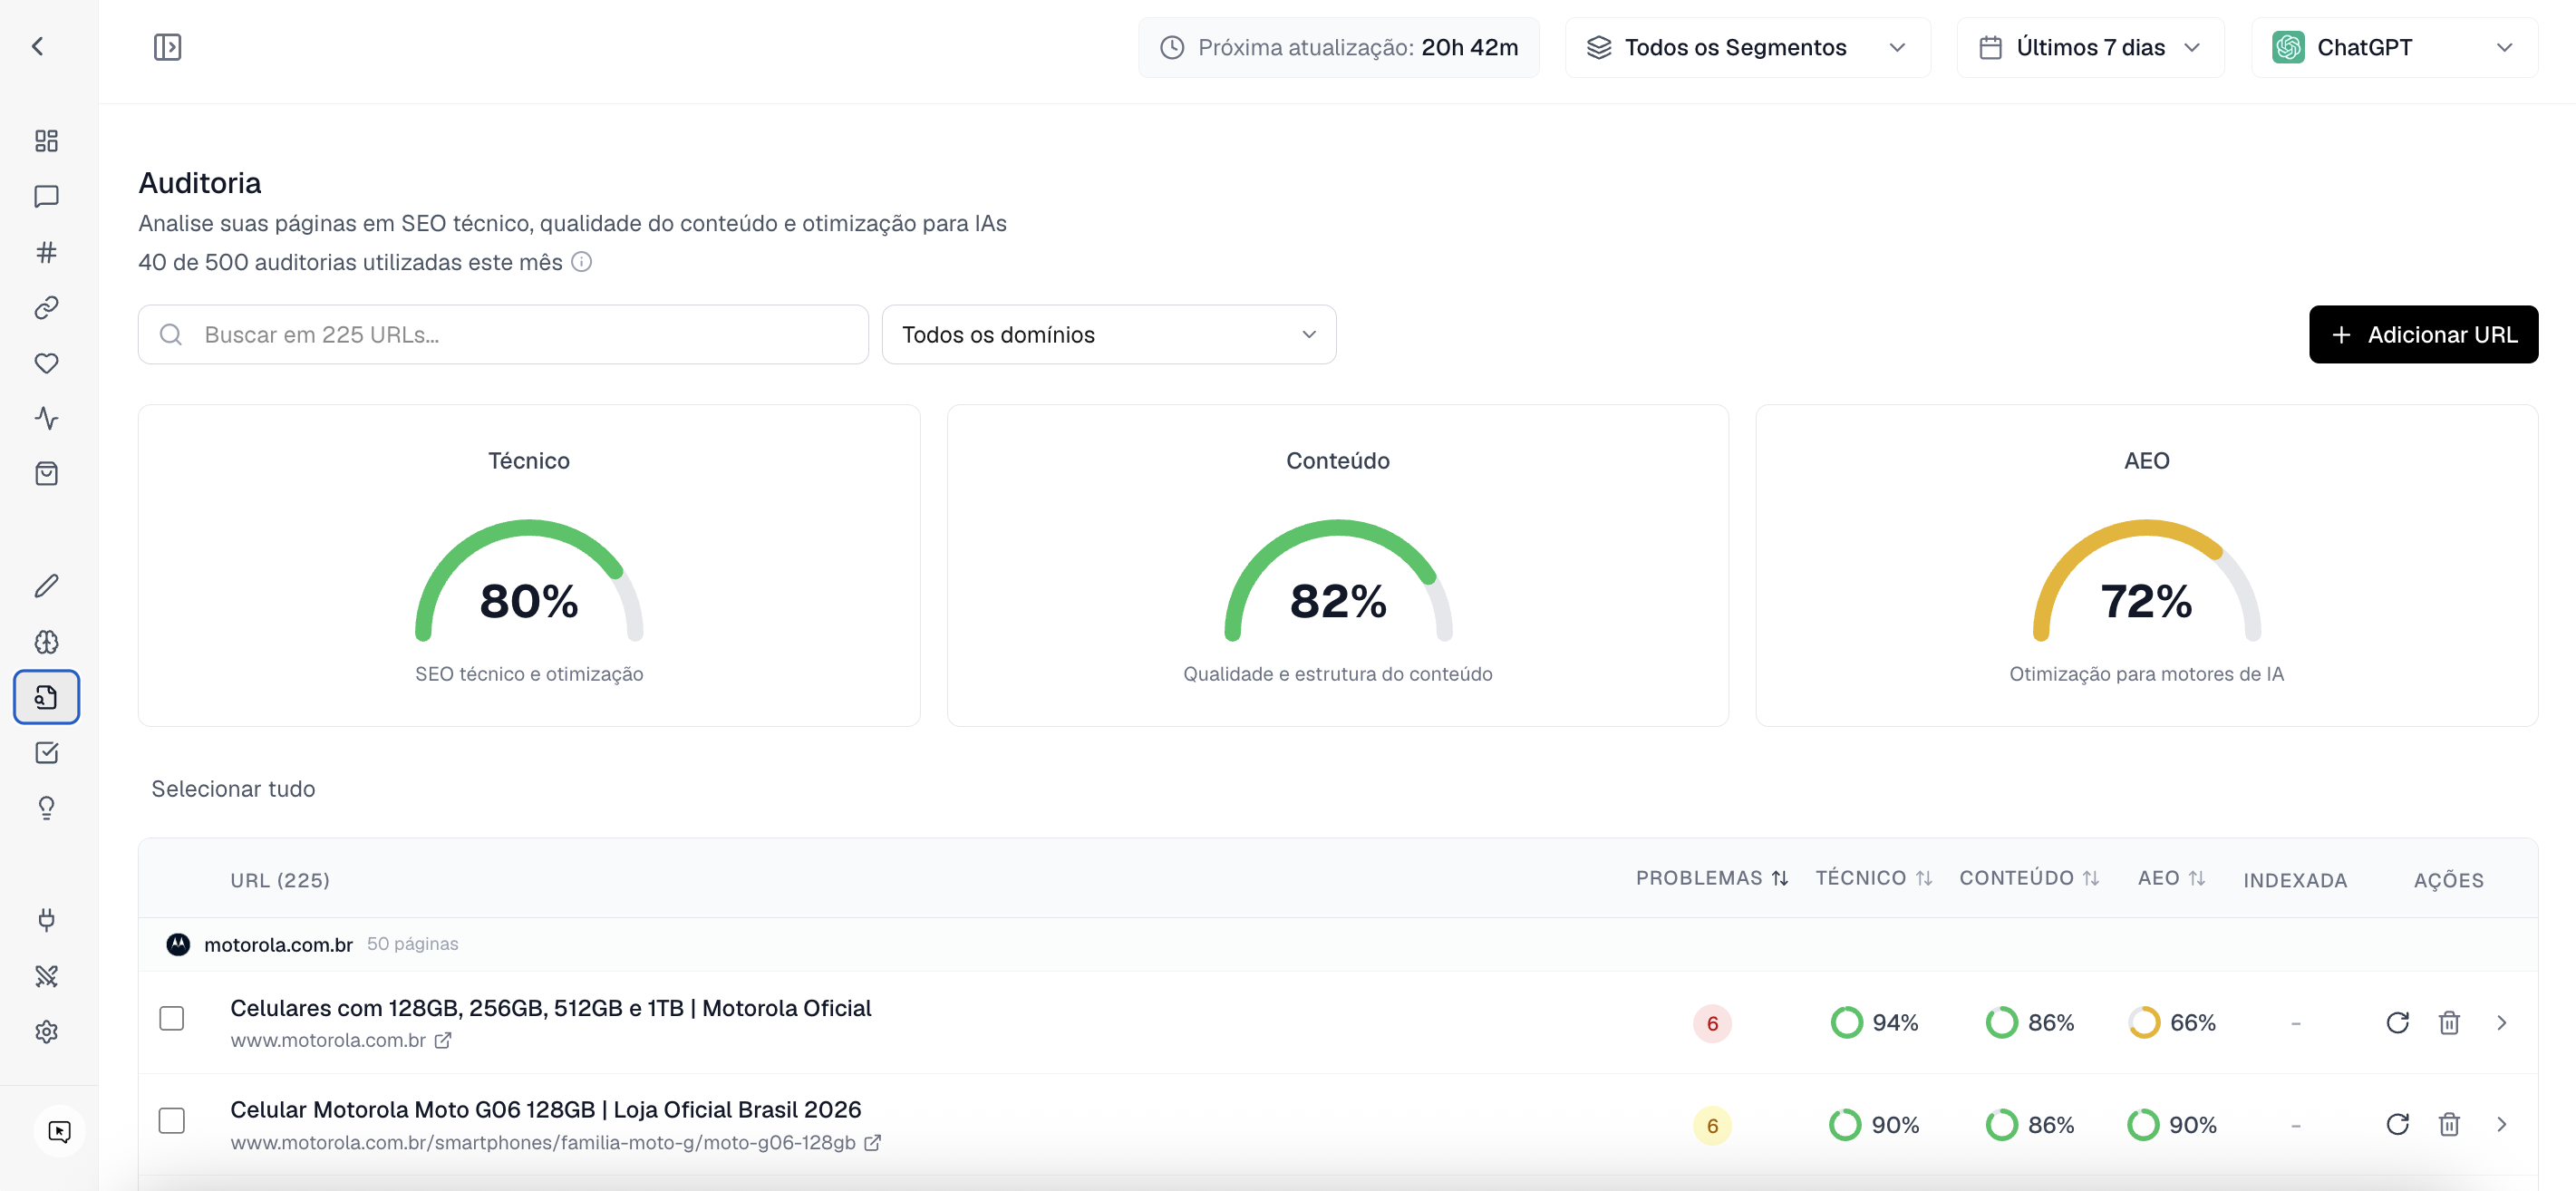Click the Próxima atualização 20h 42m indicator
This screenshot has height=1191, width=2576.
tap(1338, 47)
